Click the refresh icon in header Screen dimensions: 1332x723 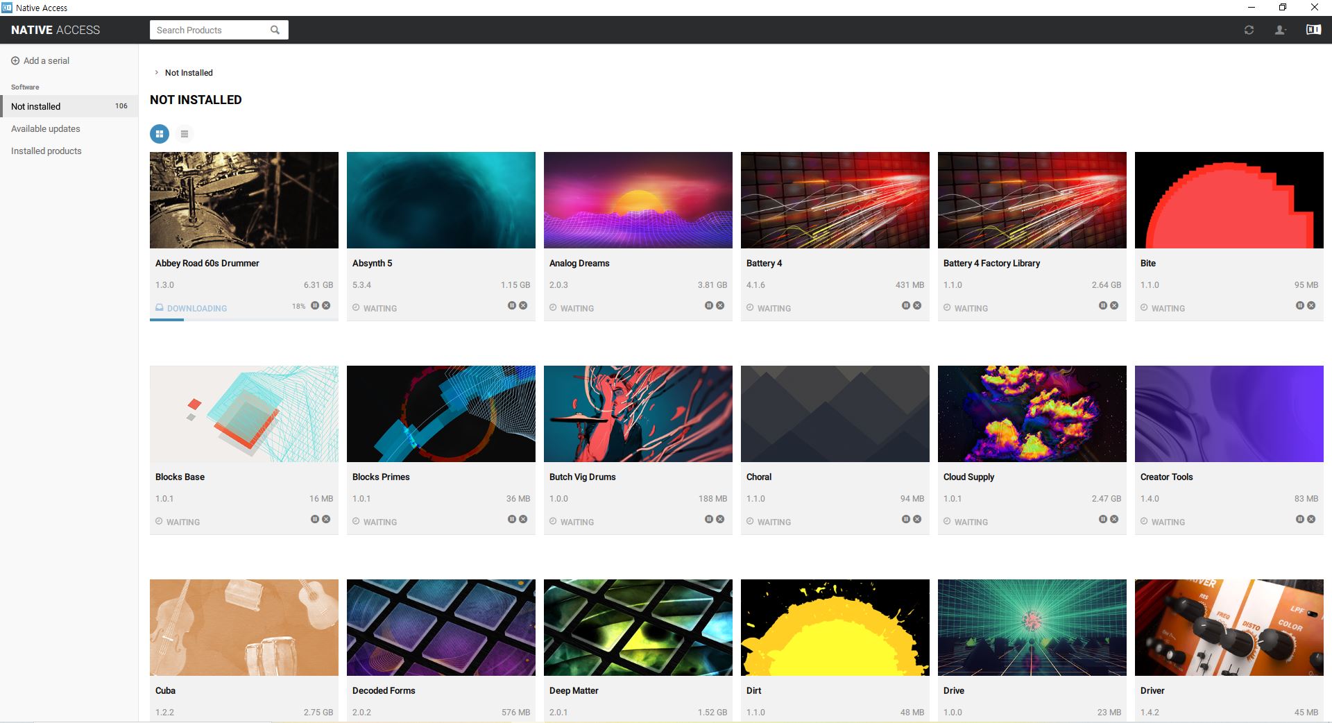tap(1249, 30)
